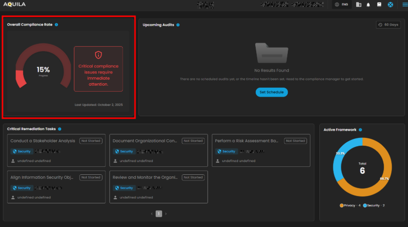This screenshot has width=408, height=227.
Task: Open the ENG language selector
Action: pyautogui.click(x=341, y=5)
